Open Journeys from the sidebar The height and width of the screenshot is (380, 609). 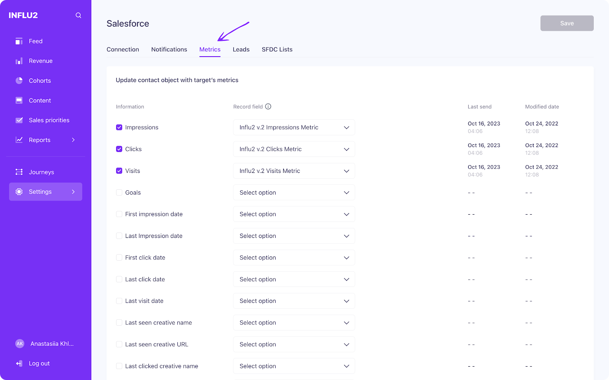(x=41, y=172)
